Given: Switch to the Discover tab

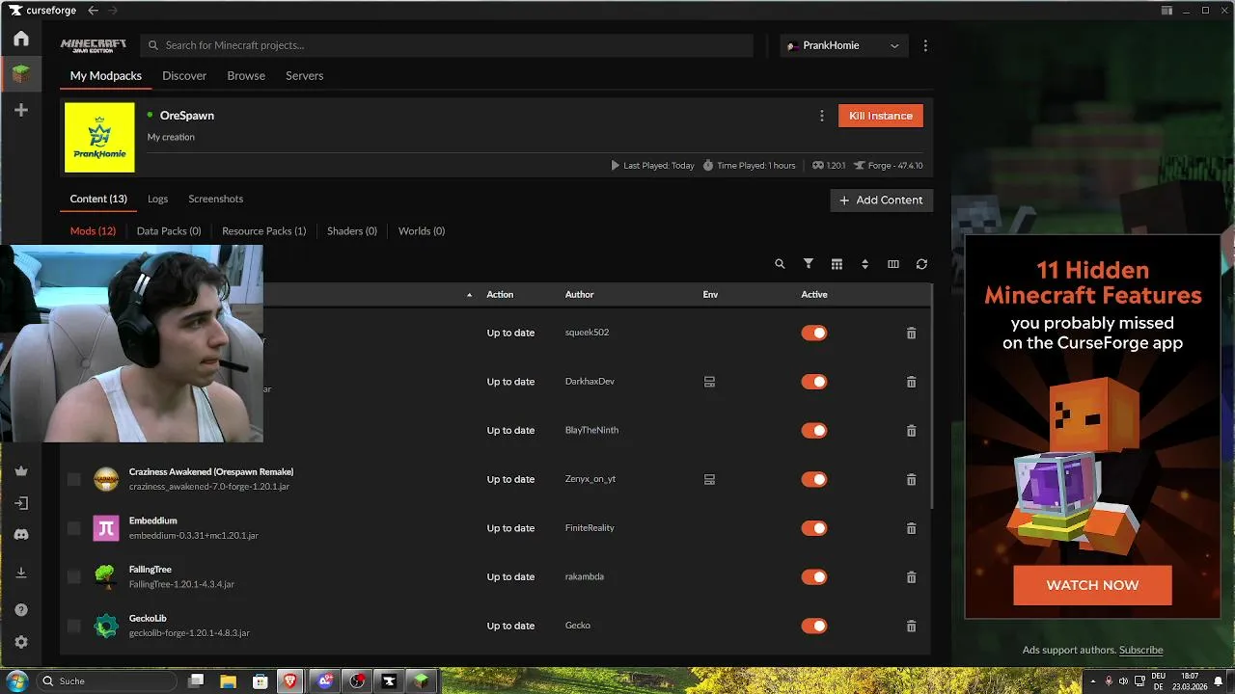Looking at the screenshot, I should [184, 76].
